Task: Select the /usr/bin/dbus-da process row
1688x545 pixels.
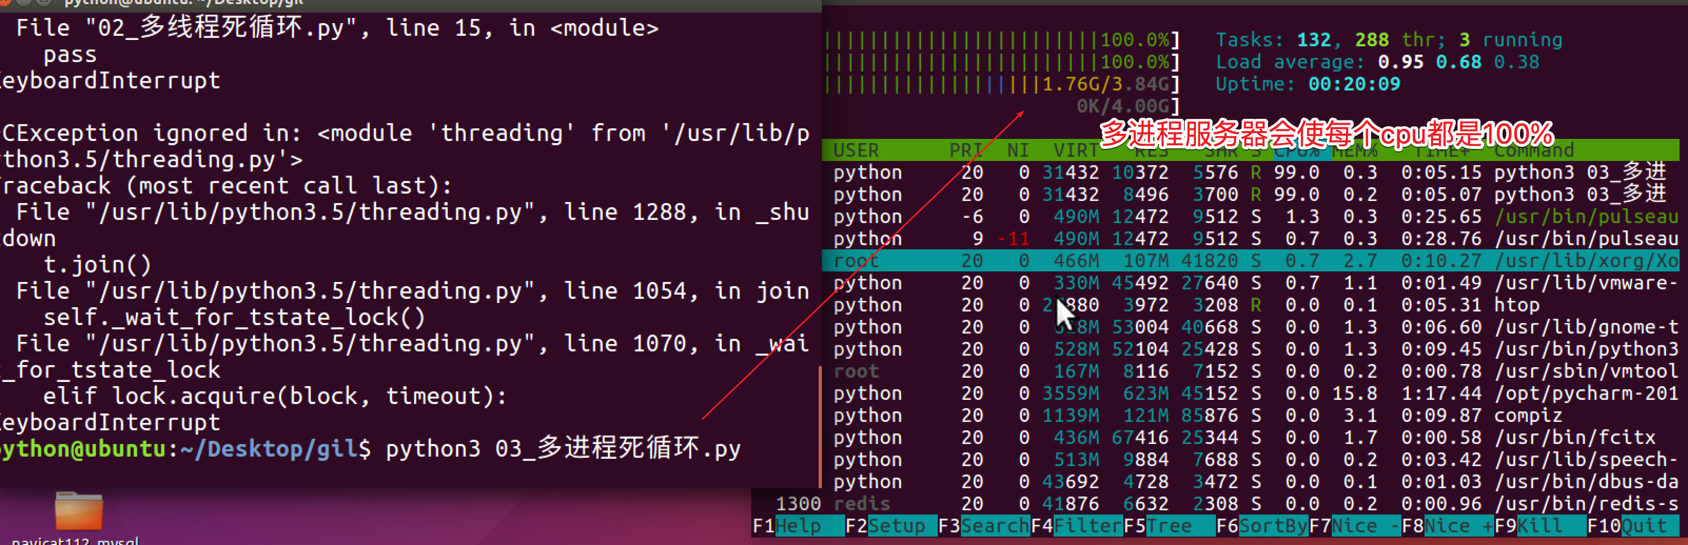Action: coord(1250,482)
